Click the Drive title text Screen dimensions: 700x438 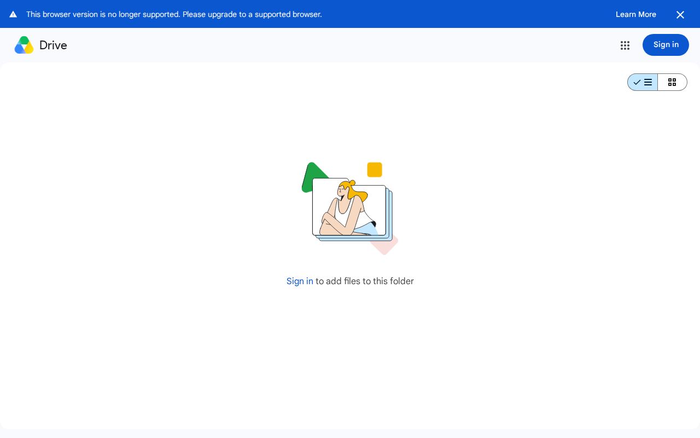point(53,45)
